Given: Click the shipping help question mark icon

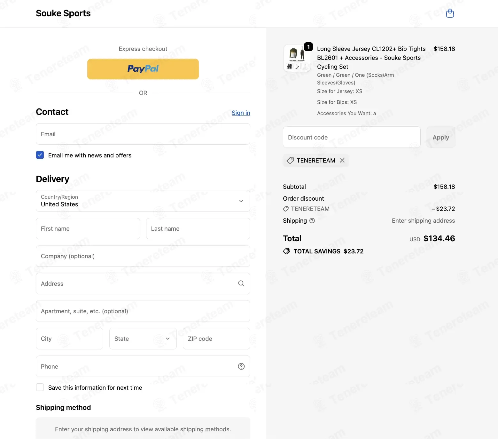Looking at the screenshot, I should (312, 220).
